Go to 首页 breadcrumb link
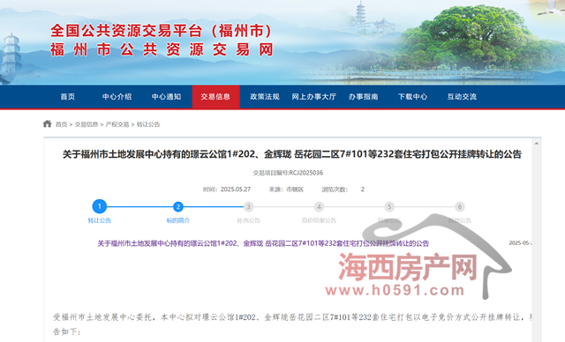This screenshot has width=565, height=342. (x=61, y=124)
